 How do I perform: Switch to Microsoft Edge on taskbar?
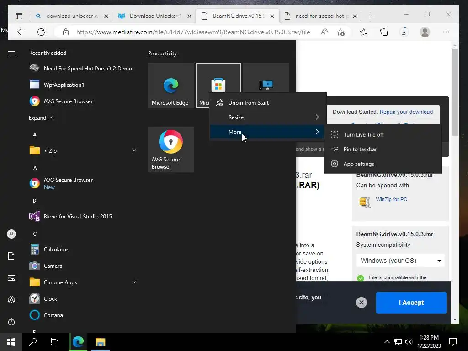tap(78, 342)
